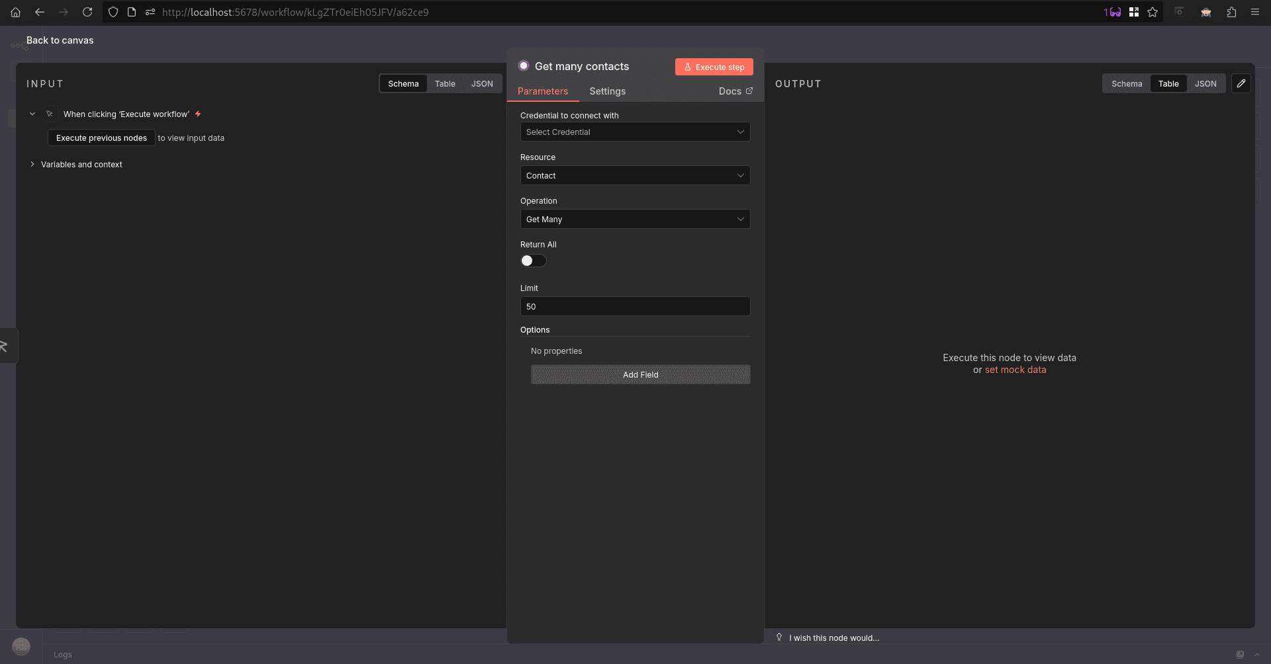Screen dimensions: 1271x664
Task: Click the status radio beside 'Get many contacts'
Action: (524, 65)
